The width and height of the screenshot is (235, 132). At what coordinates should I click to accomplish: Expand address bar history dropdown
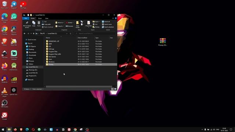pyautogui.click(x=67, y=33)
